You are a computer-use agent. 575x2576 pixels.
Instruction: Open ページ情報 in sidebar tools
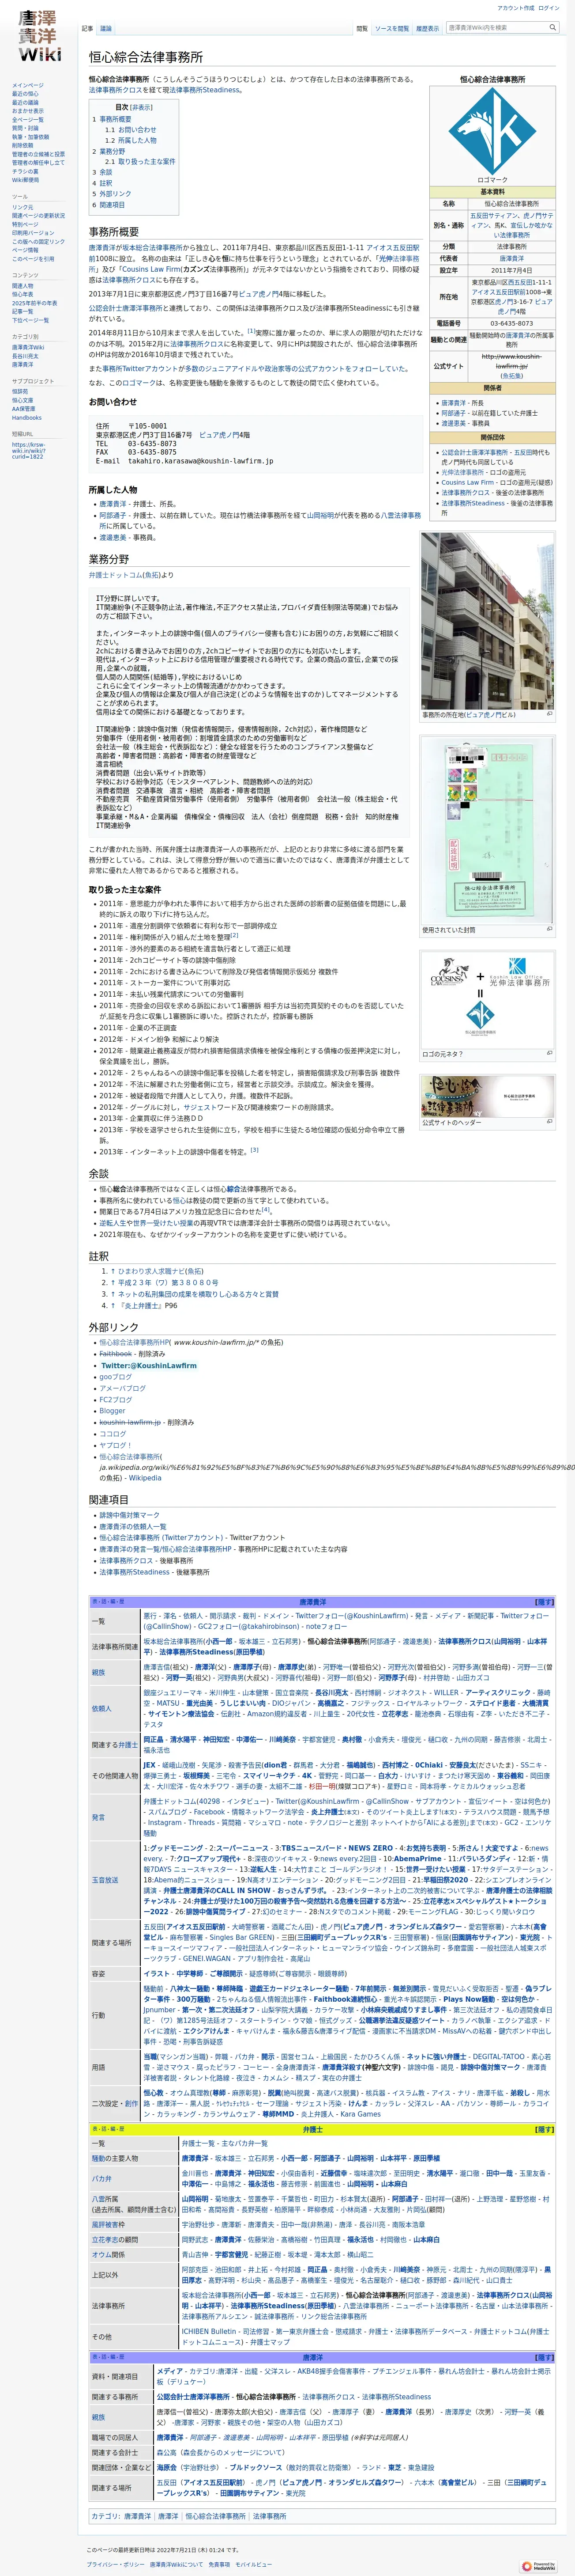[25, 250]
